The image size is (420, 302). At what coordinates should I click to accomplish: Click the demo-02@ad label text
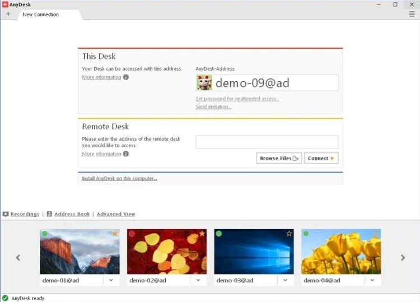tap(148, 280)
